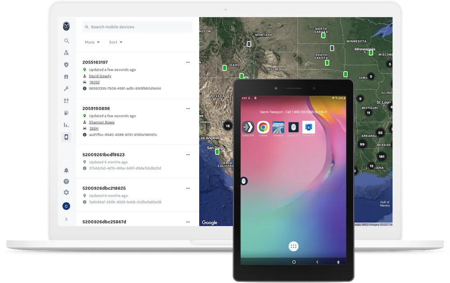Expand the sidebar with the chevron arrow
This screenshot has height=283, width=450.
point(66,219)
